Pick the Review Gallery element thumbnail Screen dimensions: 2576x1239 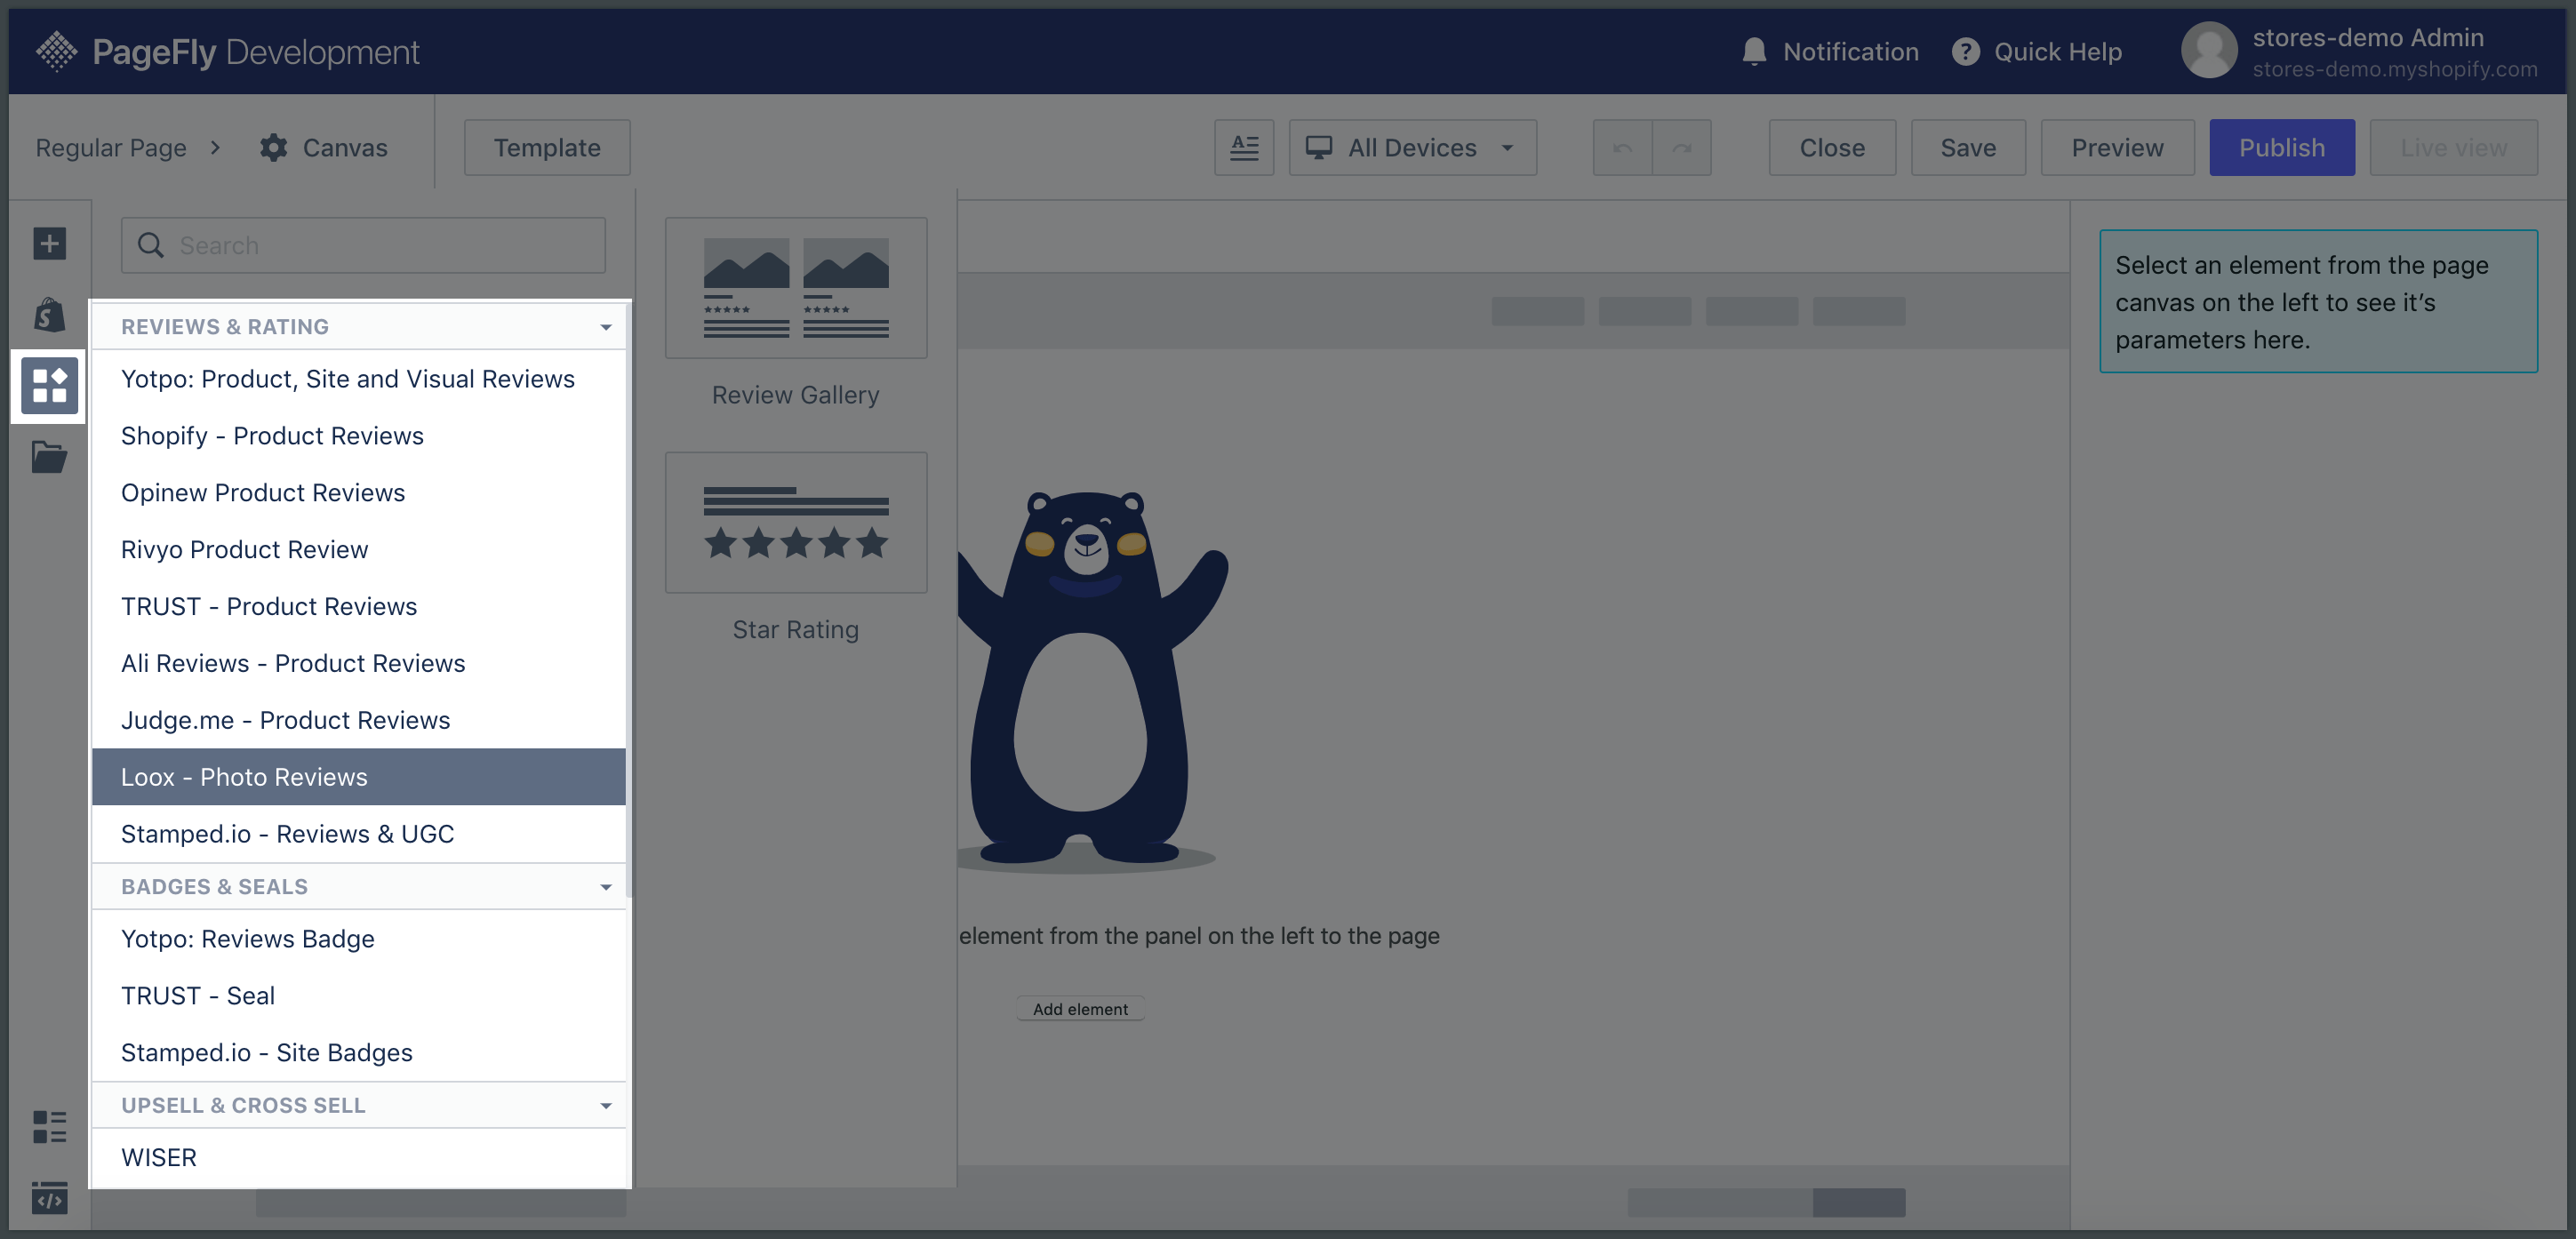click(x=796, y=288)
